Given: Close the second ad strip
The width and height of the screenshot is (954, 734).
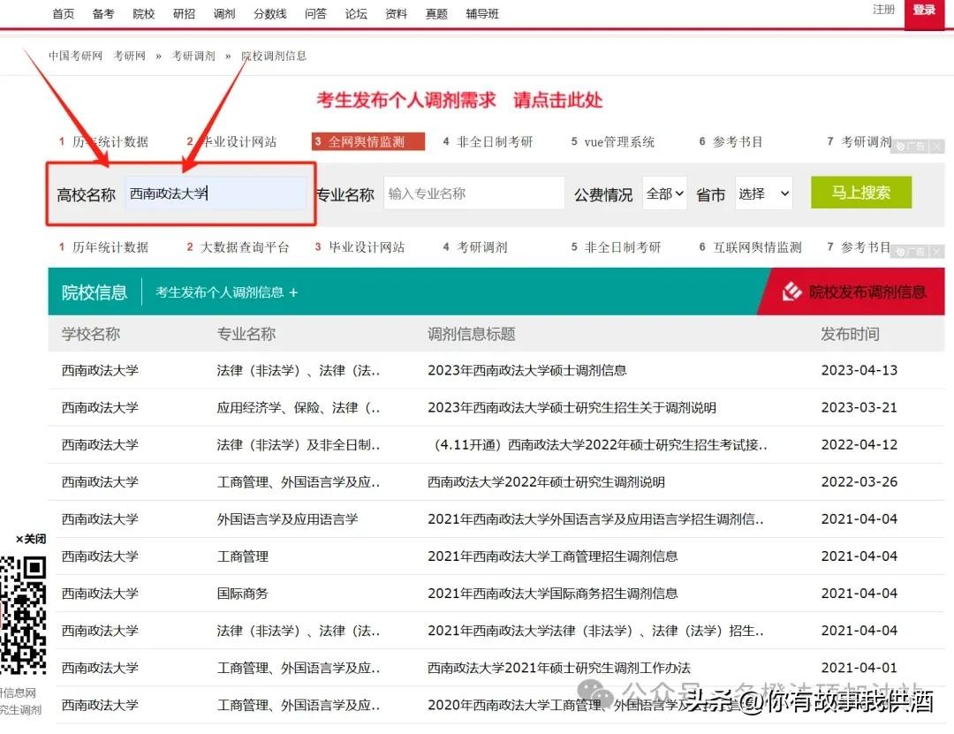Looking at the screenshot, I should pyautogui.click(x=936, y=252).
